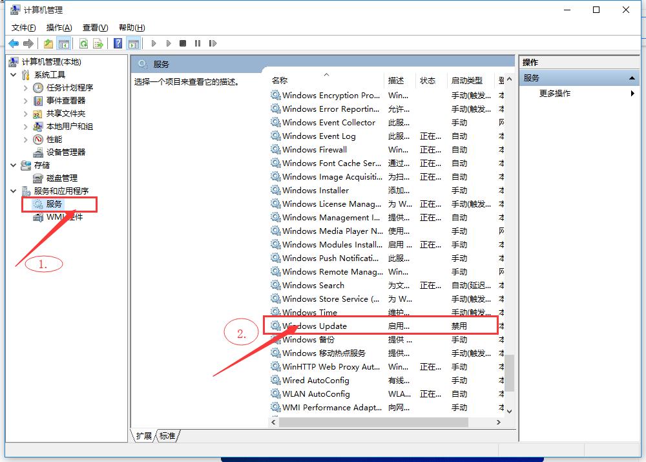Click the Export List icon
646x462 pixels.
tap(98, 43)
